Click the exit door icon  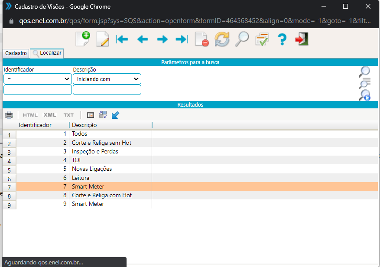coord(302,39)
